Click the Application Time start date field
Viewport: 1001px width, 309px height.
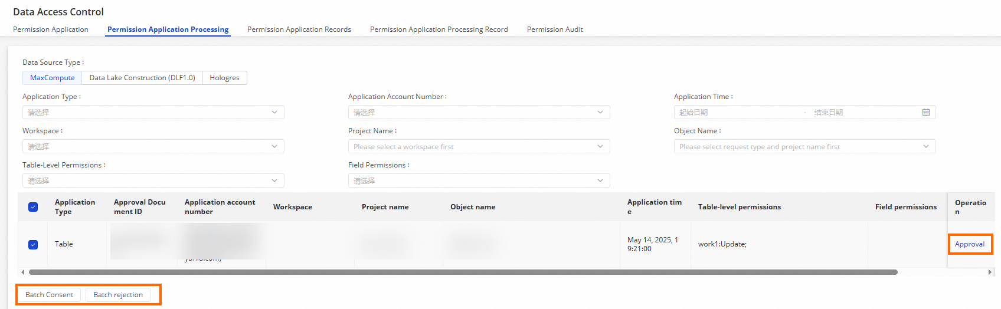[x=738, y=112]
